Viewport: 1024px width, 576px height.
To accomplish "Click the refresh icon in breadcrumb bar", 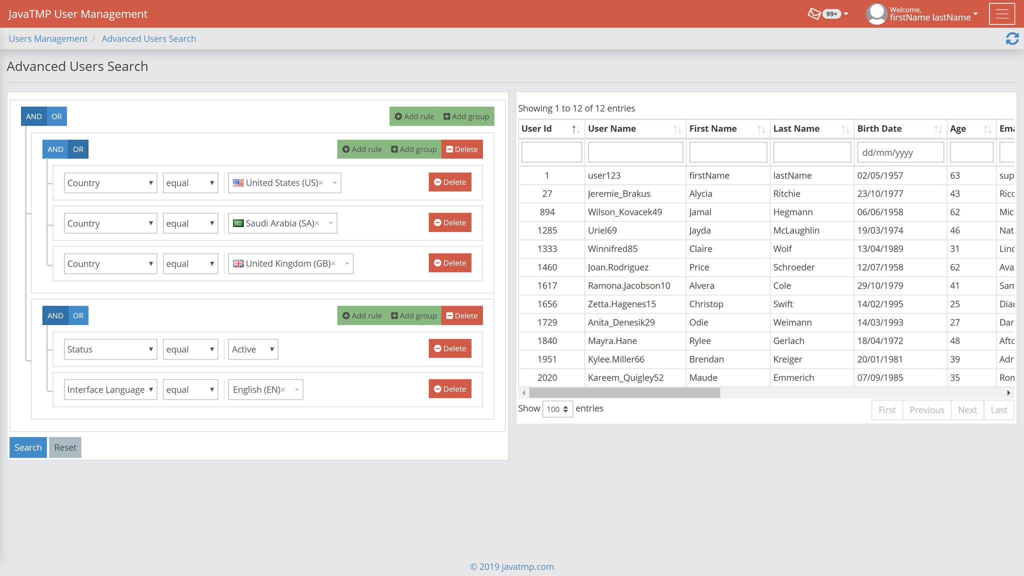I will (1012, 38).
